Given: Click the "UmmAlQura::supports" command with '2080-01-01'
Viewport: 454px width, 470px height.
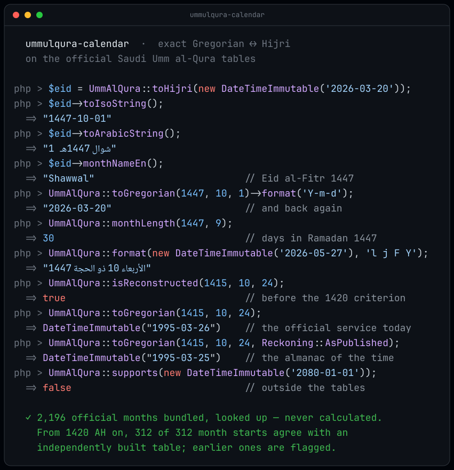Looking at the screenshot, I should point(212,373).
